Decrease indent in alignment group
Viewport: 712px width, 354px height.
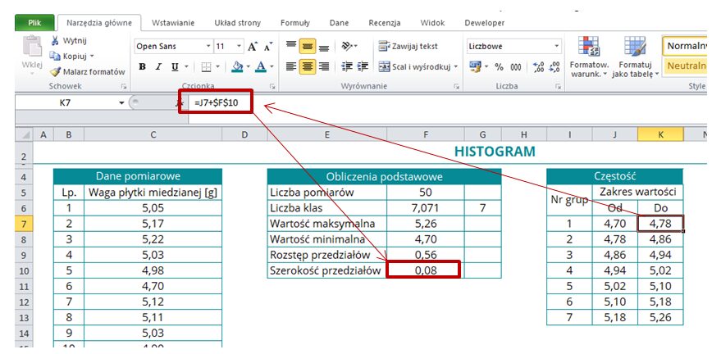click(x=347, y=66)
